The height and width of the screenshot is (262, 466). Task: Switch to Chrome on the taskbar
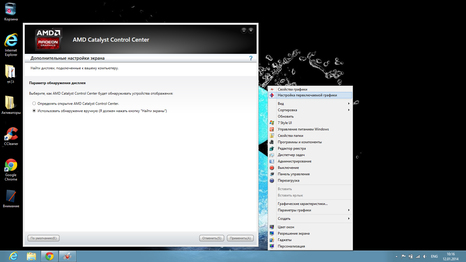pyautogui.click(x=50, y=256)
